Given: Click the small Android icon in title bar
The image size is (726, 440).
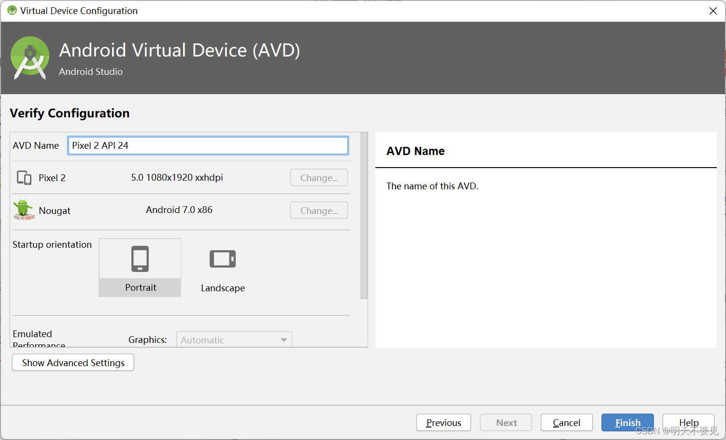Looking at the screenshot, I should pyautogui.click(x=12, y=11).
